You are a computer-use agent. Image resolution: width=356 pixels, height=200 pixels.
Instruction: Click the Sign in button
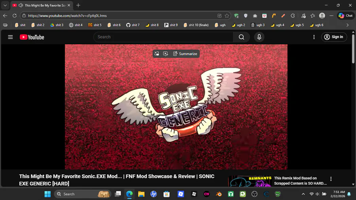(334, 37)
